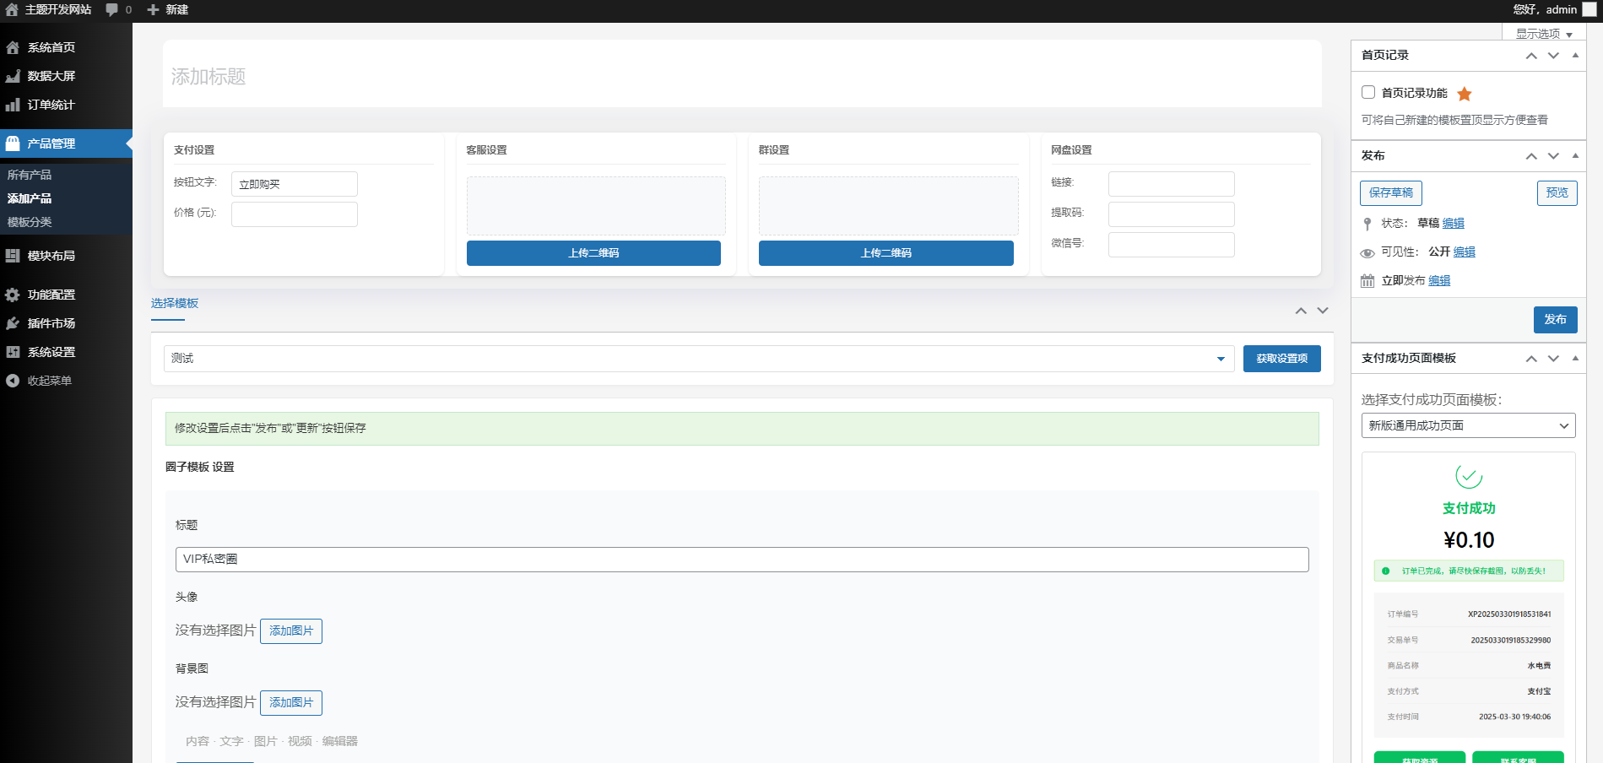Image resolution: width=1603 pixels, height=763 pixels.
Task: Click the 模块布局 layout icon
Action: (x=13, y=256)
